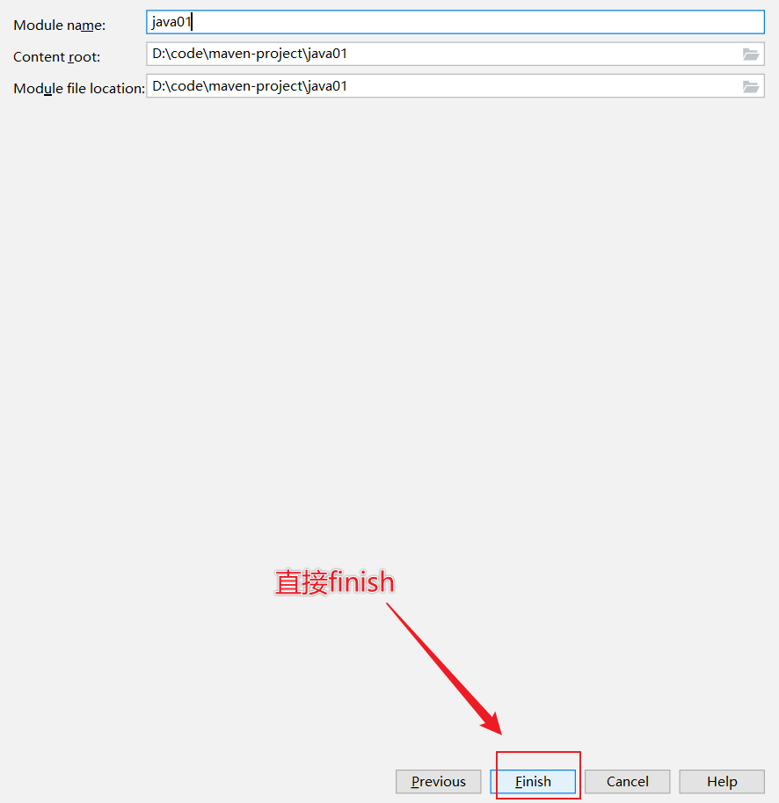
Task: Click Finish to create module
Action: tap(533, 782)
